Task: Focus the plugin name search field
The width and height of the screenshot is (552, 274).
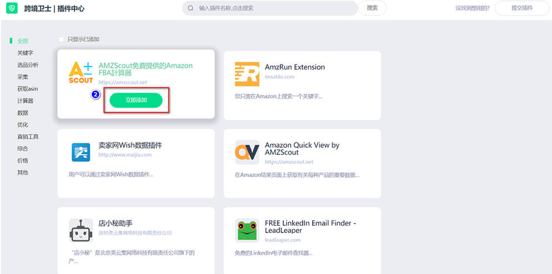Action: point(275,8)
